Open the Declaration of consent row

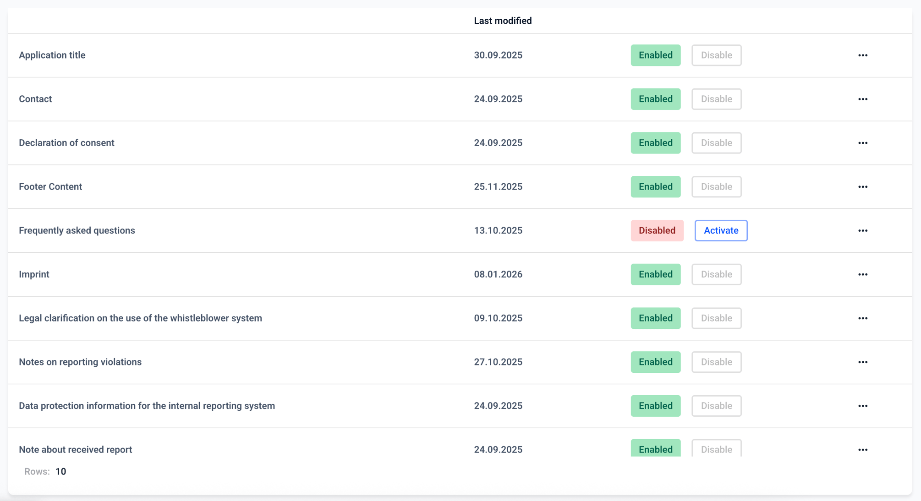460,143
